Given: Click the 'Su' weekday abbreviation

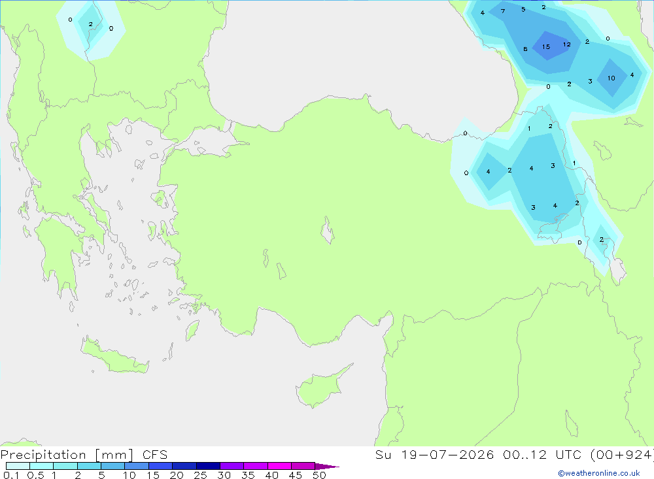Looking at the screenshot, I should point(383,455).
